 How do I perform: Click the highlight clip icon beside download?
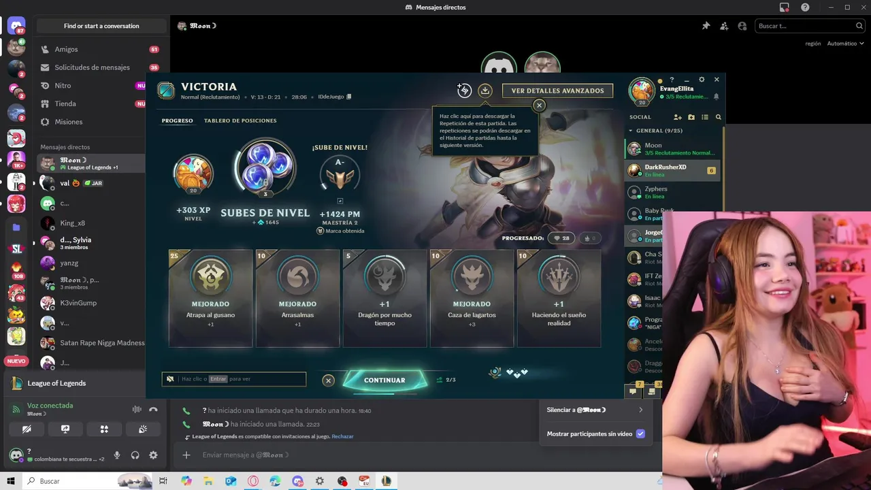click(x=464, y=91)
